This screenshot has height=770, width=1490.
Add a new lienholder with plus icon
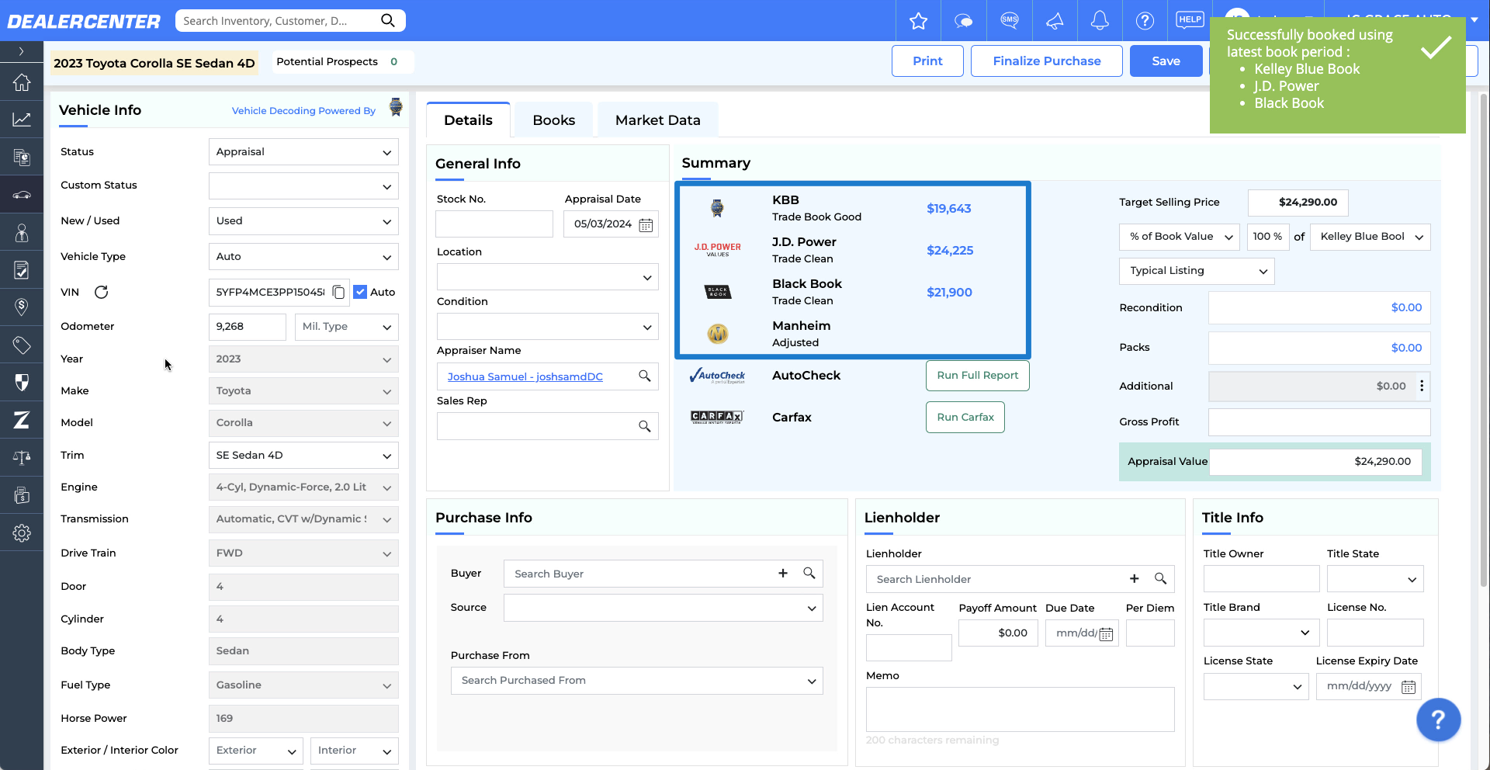pos(1134,578)
